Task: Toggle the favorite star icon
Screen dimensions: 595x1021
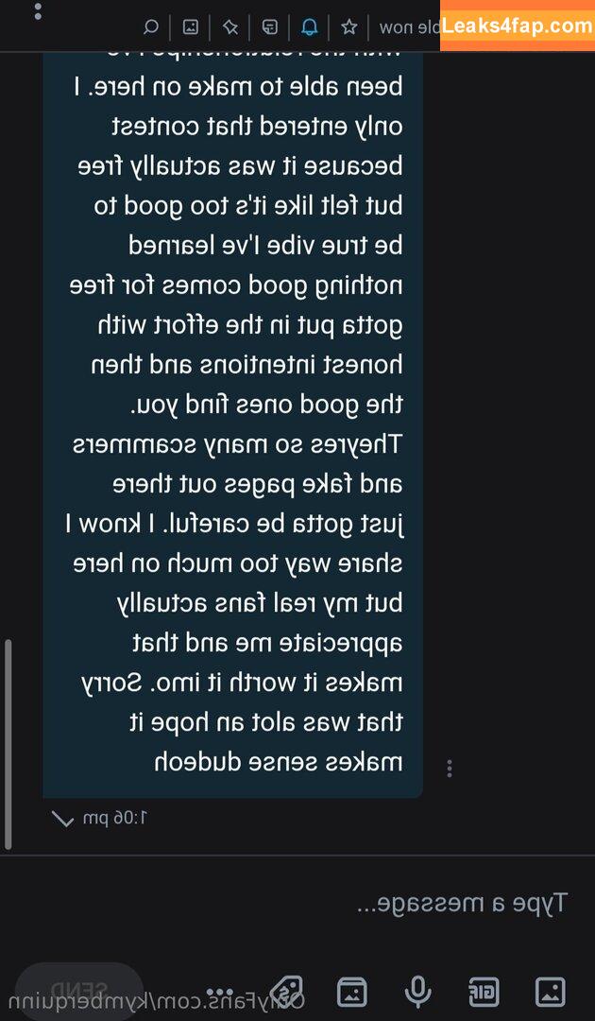Action: pos(349,26)
